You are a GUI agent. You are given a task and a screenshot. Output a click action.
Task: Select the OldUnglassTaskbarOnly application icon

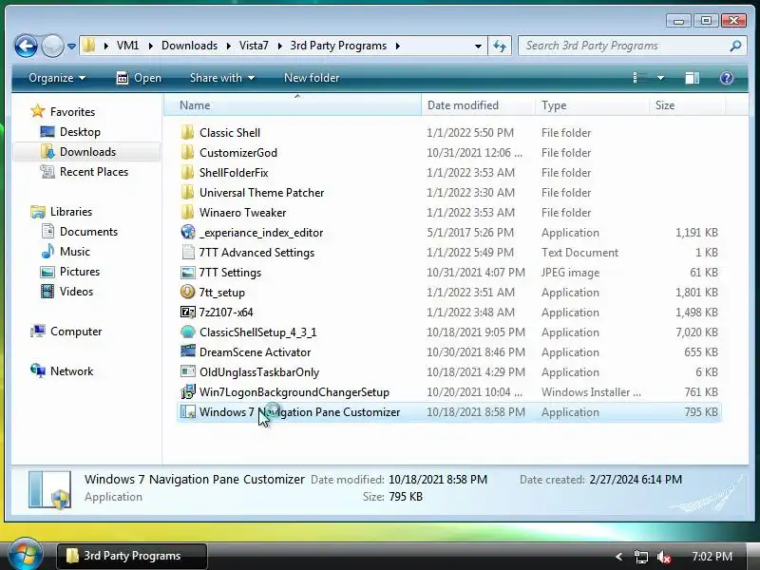187,371
